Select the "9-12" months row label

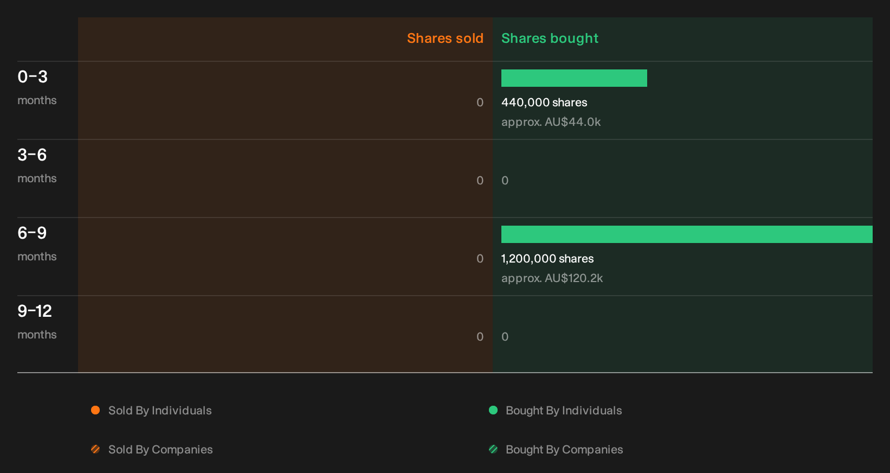35,311
